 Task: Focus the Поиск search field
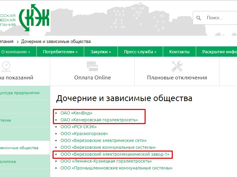215,18
